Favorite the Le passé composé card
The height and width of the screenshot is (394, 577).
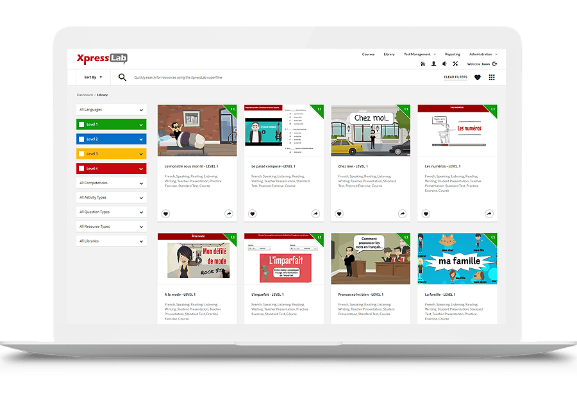coord(253,214)
